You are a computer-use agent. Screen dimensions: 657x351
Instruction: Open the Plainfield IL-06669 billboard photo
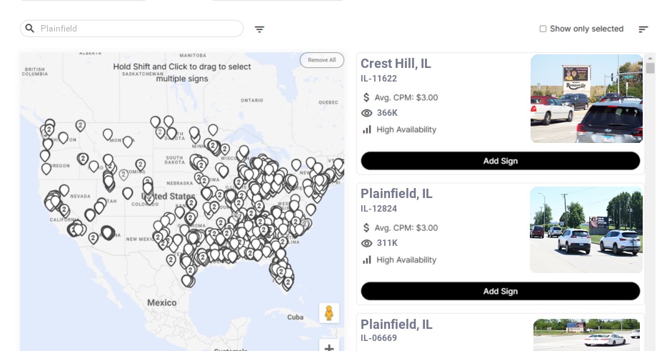(x=586, y=335)
